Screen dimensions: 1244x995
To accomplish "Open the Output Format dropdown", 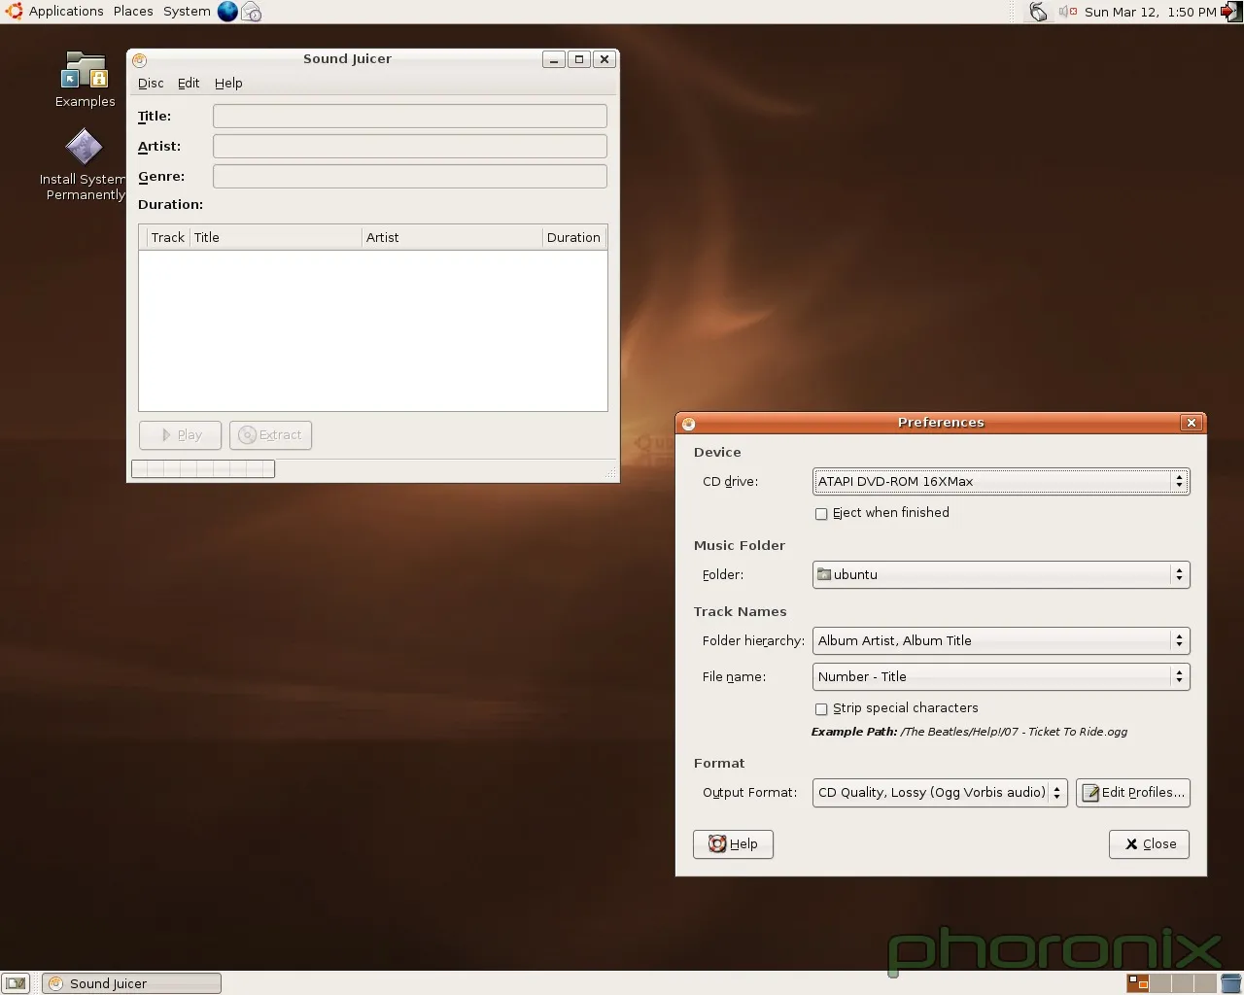I will click(x=940, y=793).
